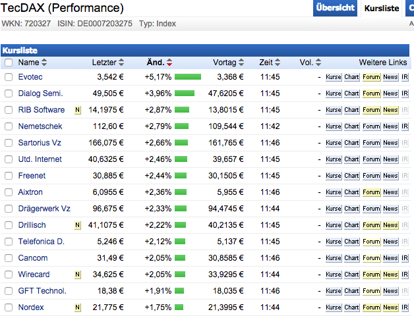Tick the checkbox next to Evotec
This screenshot has height=316, width=414.
tap(9, 77)
